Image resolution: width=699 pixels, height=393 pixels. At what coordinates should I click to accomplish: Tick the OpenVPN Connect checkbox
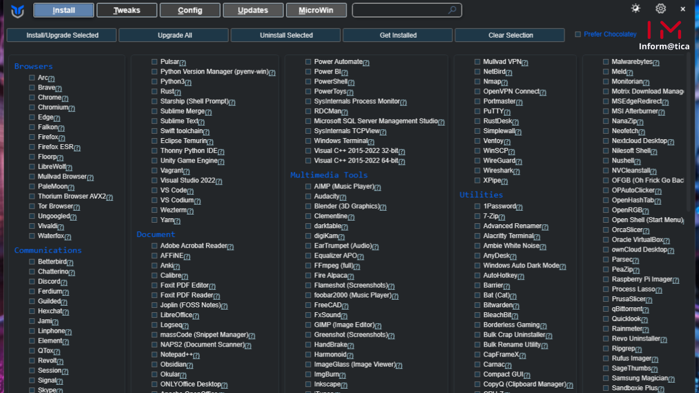click(477, 92)
